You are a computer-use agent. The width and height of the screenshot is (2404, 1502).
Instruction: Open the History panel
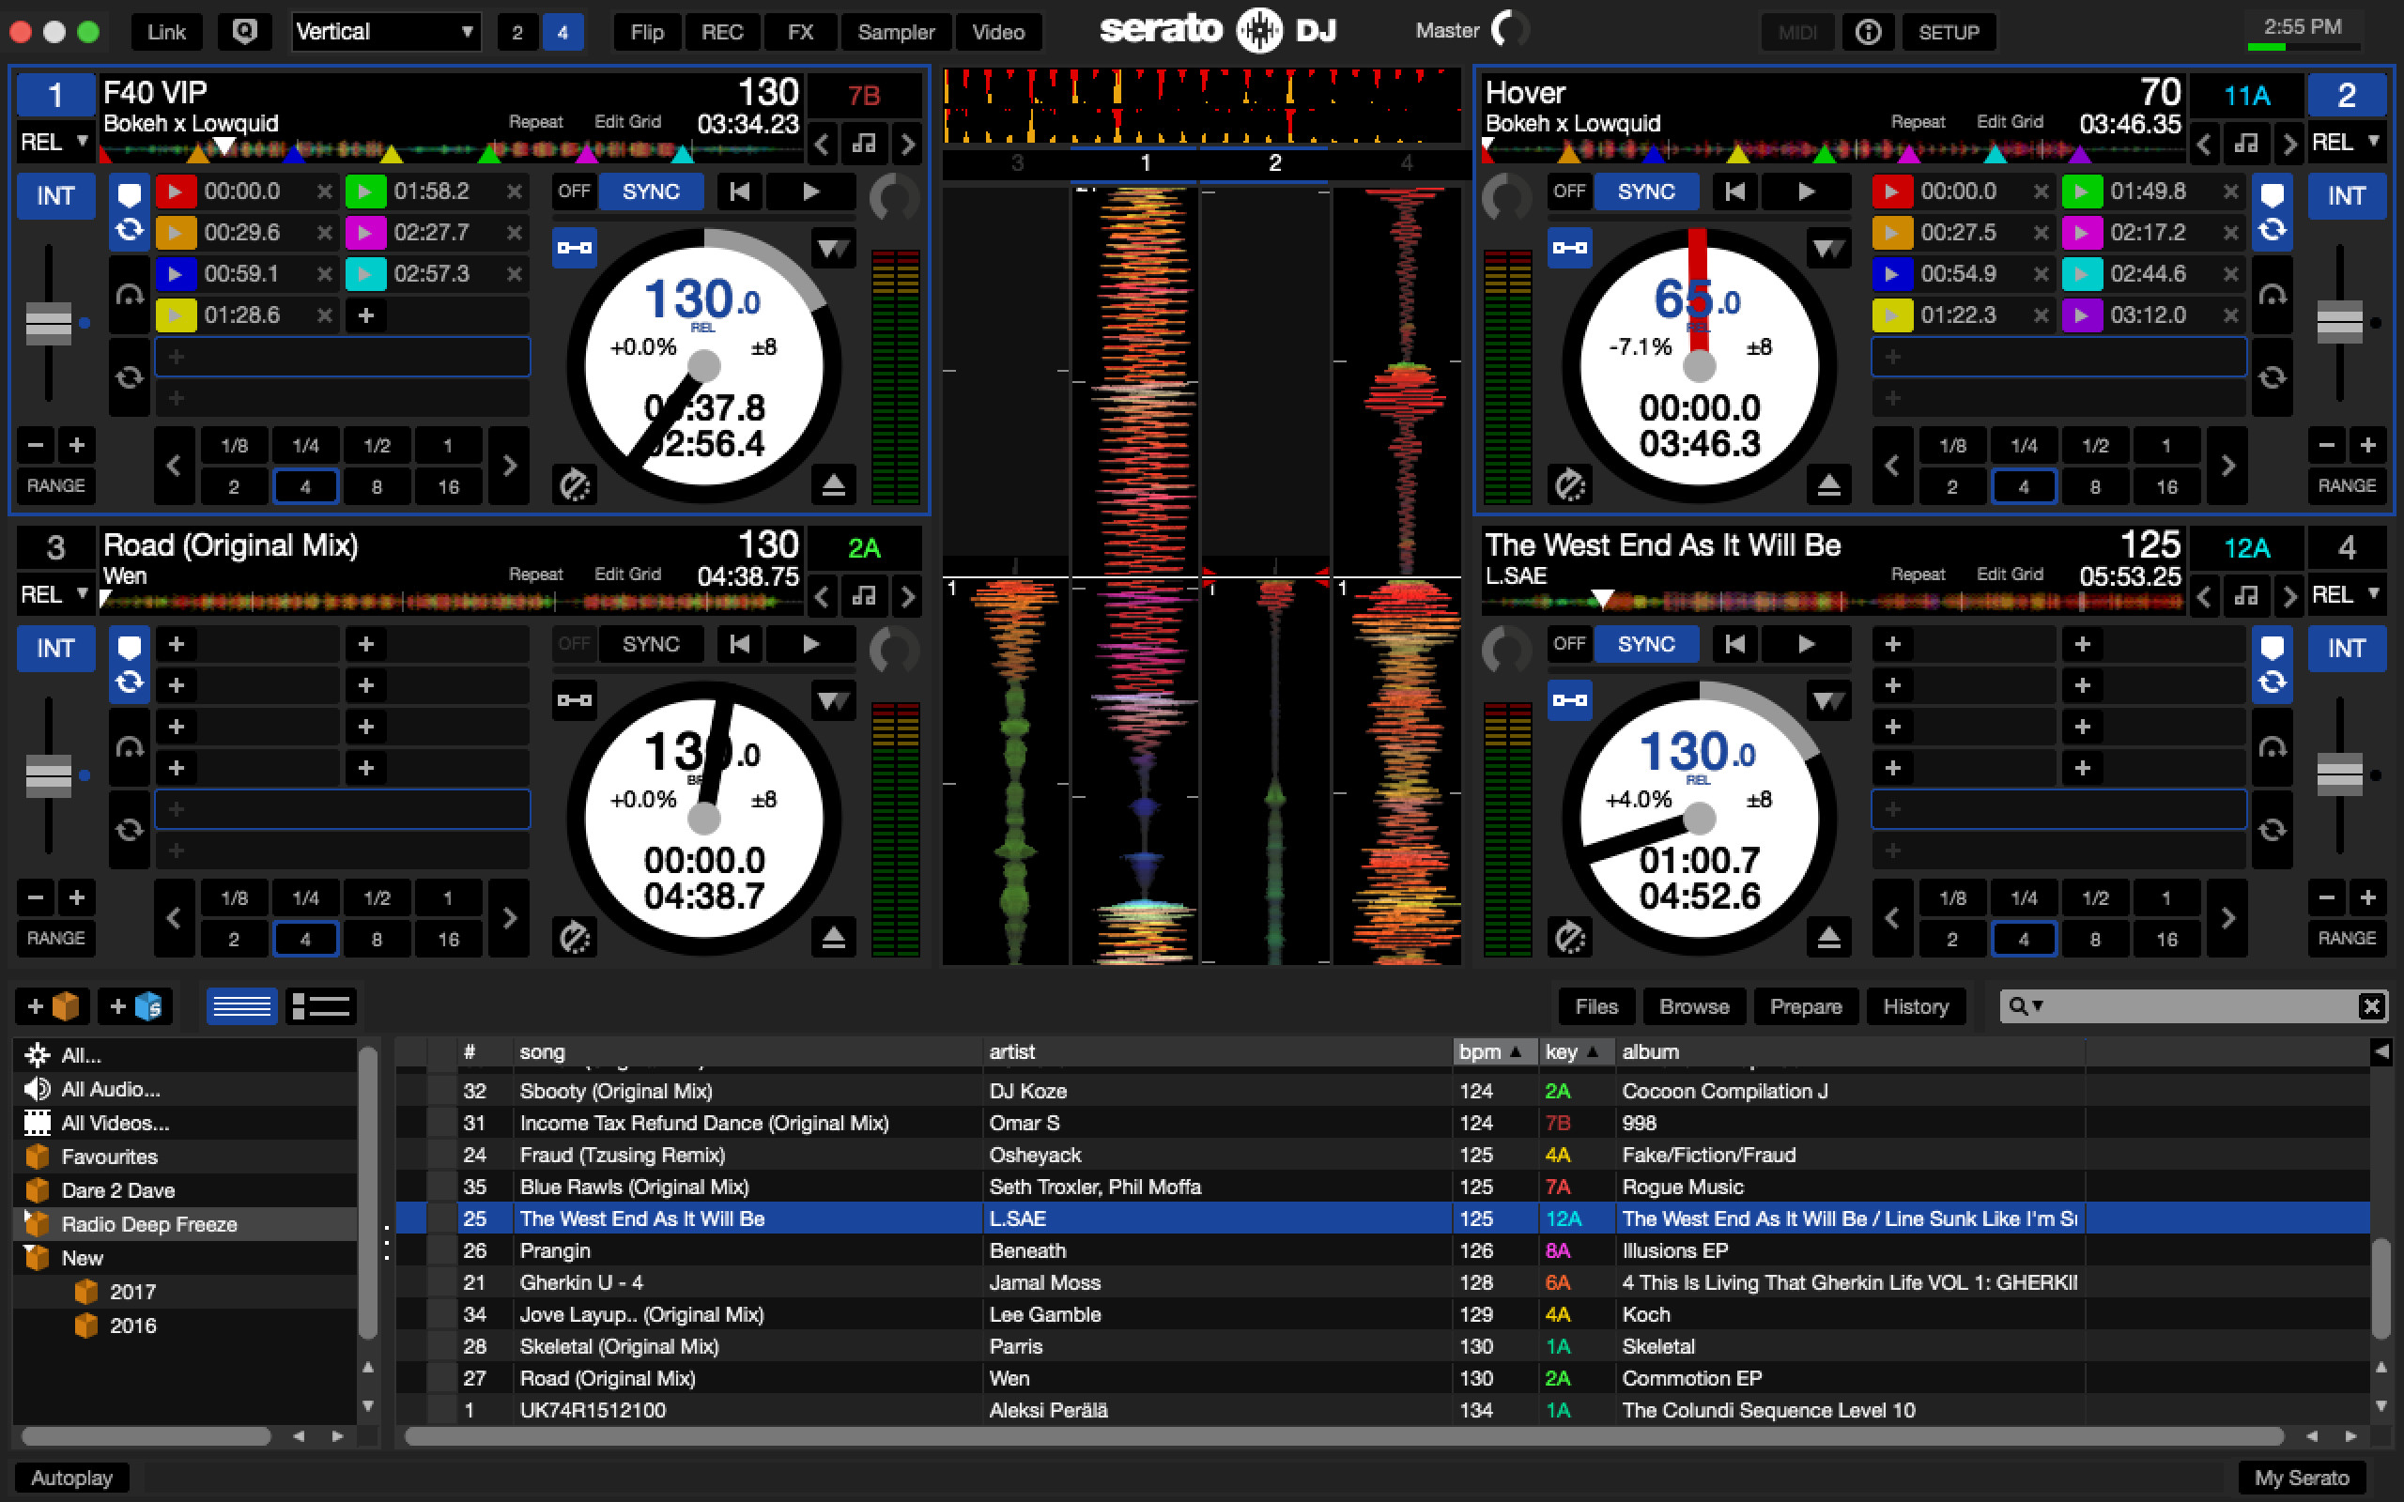(x=1916, y=1005)
